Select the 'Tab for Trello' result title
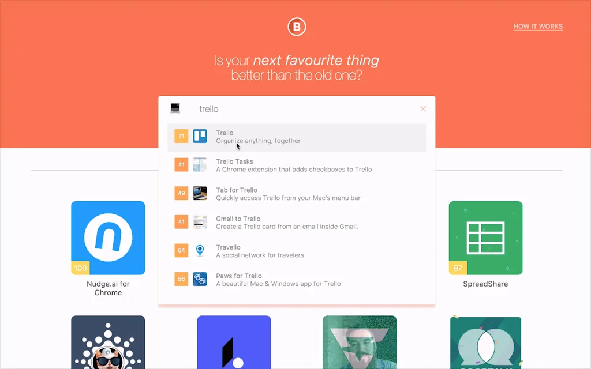 pos(236,190)
